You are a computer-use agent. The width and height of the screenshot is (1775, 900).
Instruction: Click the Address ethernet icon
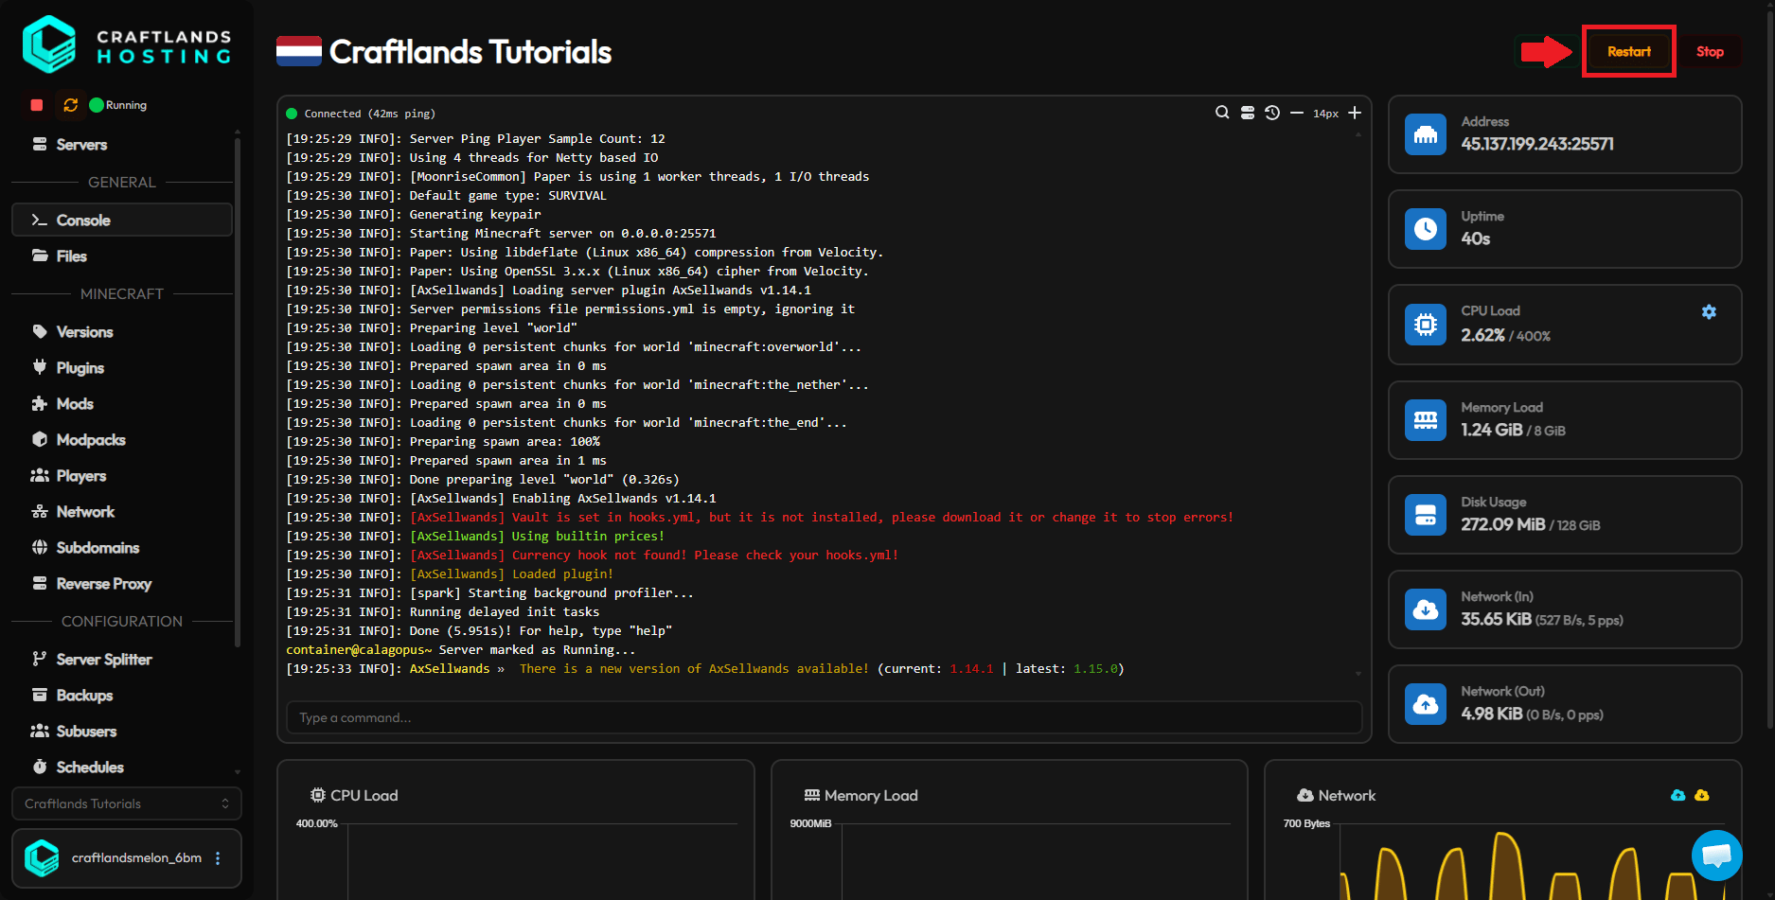coord(1426,134)
